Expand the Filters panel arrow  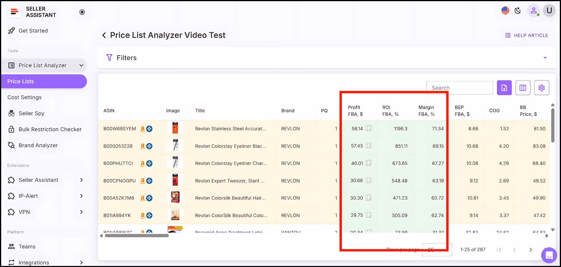(545, 58)
